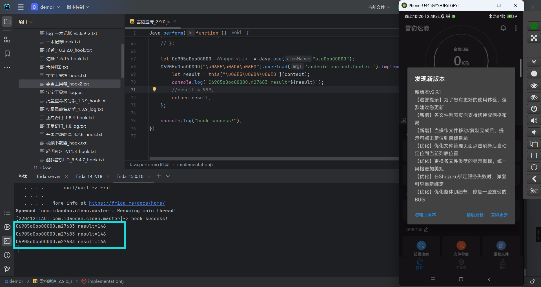Tap 稍后更新 in update dialog

pyautogui.click(x=475, y=215)
